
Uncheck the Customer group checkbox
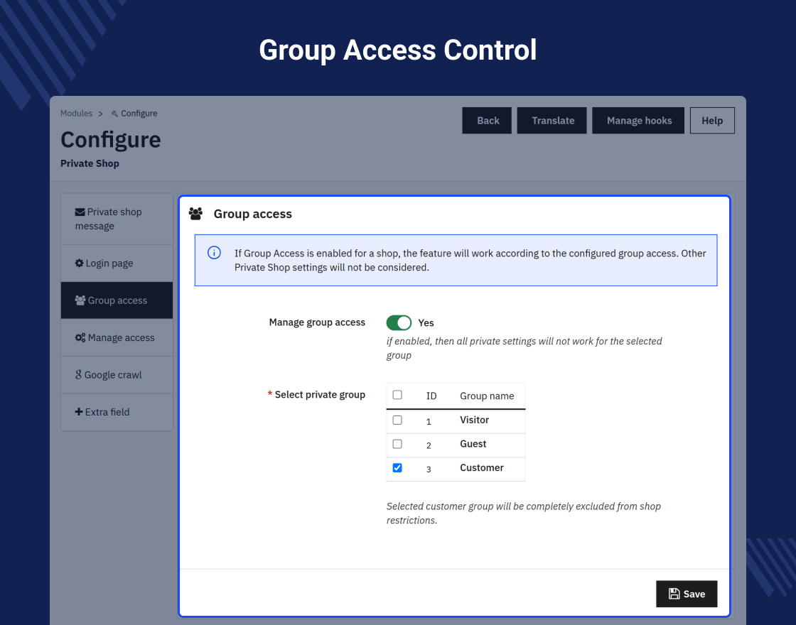(397, 468)
